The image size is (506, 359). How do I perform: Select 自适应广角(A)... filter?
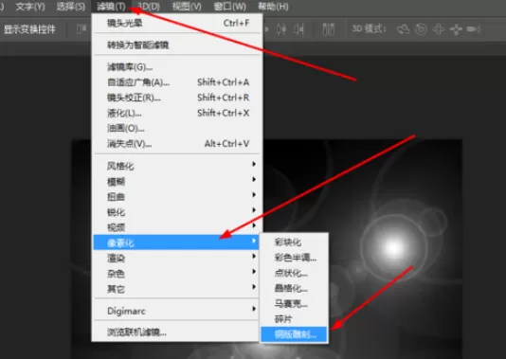pyautogui.click(x=177, y=82)
